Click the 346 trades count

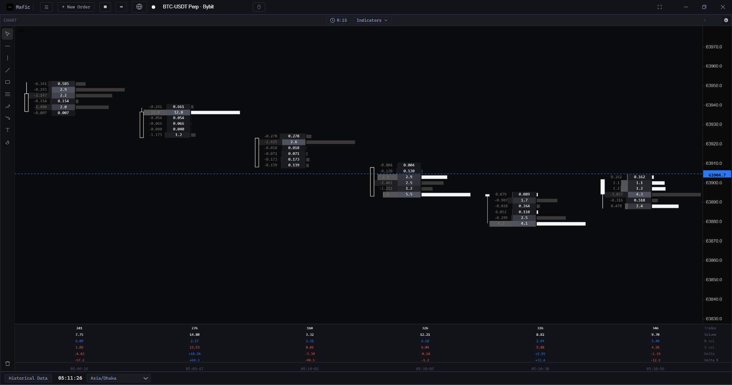[x=655, y=328]
